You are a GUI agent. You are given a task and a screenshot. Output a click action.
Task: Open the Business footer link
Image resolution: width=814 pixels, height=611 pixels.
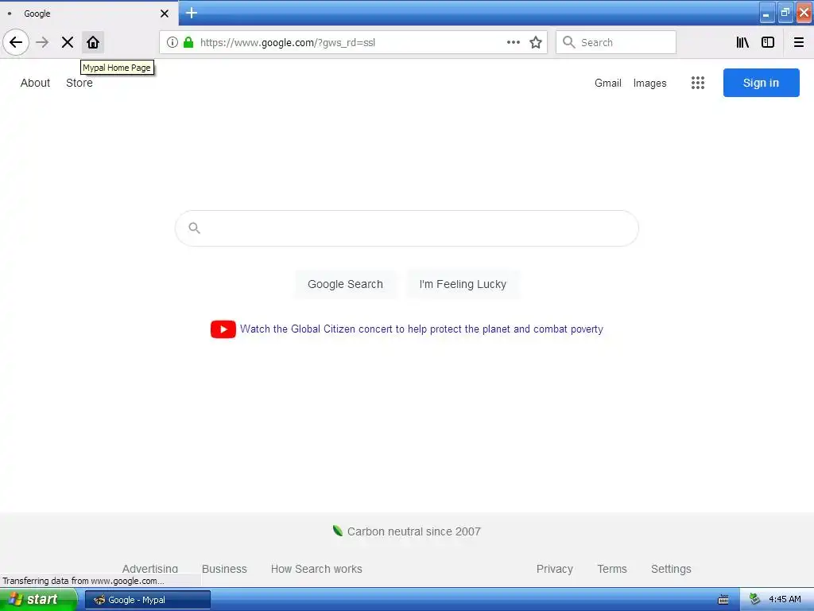[x=224, y=569]
